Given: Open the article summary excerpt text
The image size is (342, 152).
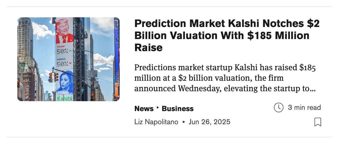Looking at the screenshot, I should pyautogui.click(x=225, y=78).
